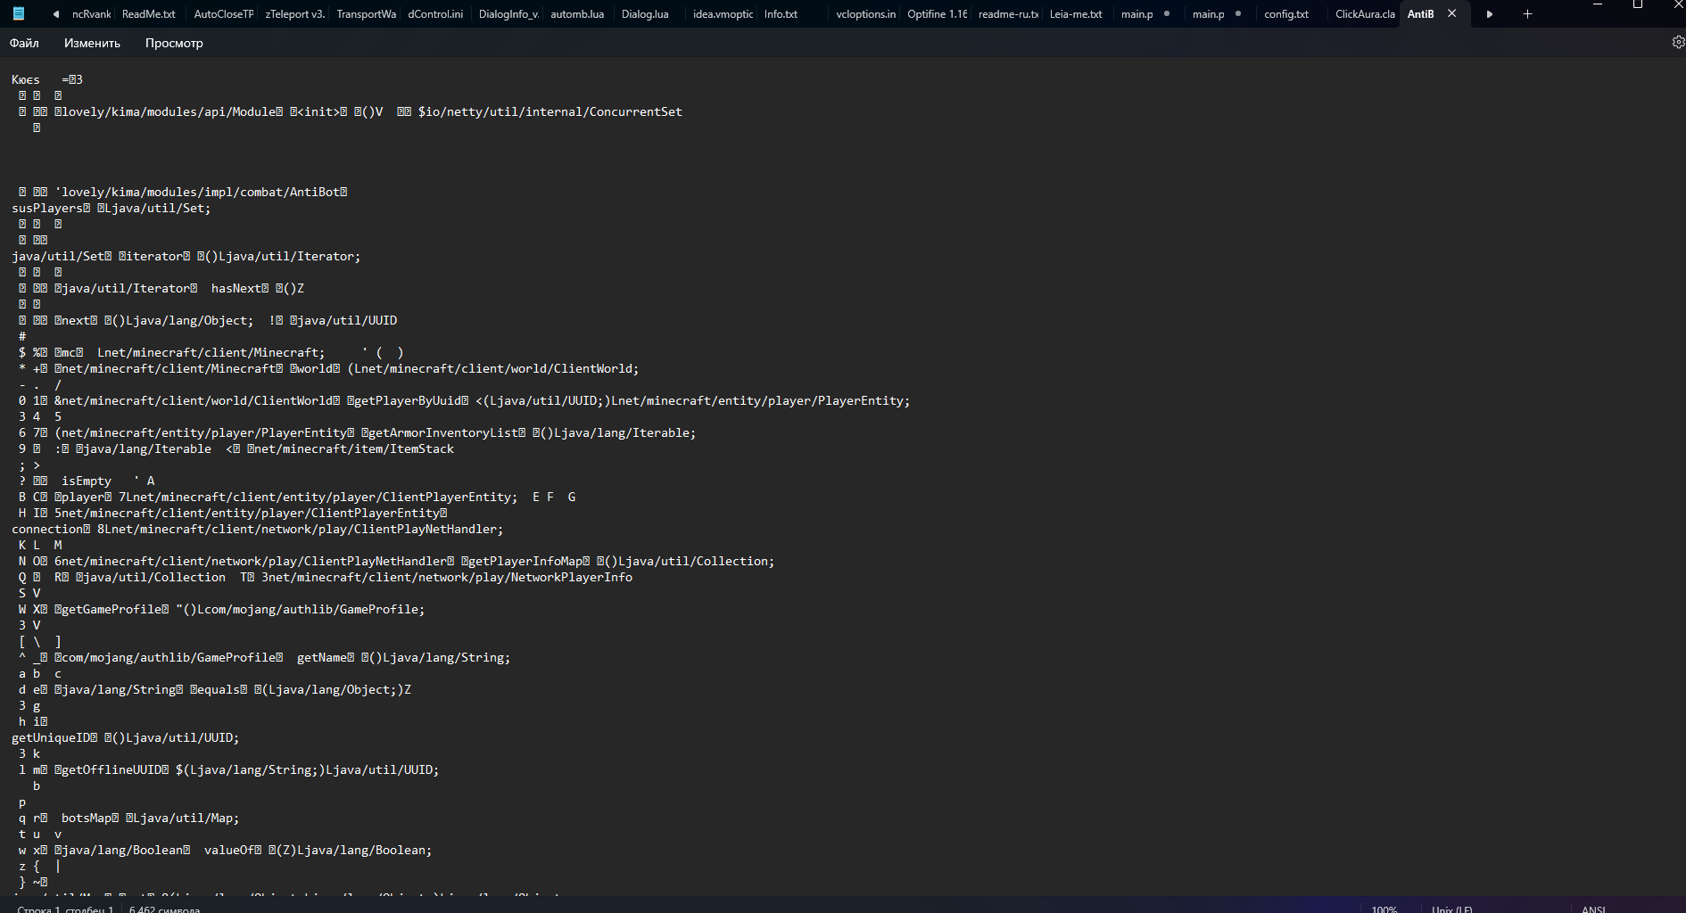Click the getPlayerInfoMap line
1686x913 pixels.
coord(396,561)
